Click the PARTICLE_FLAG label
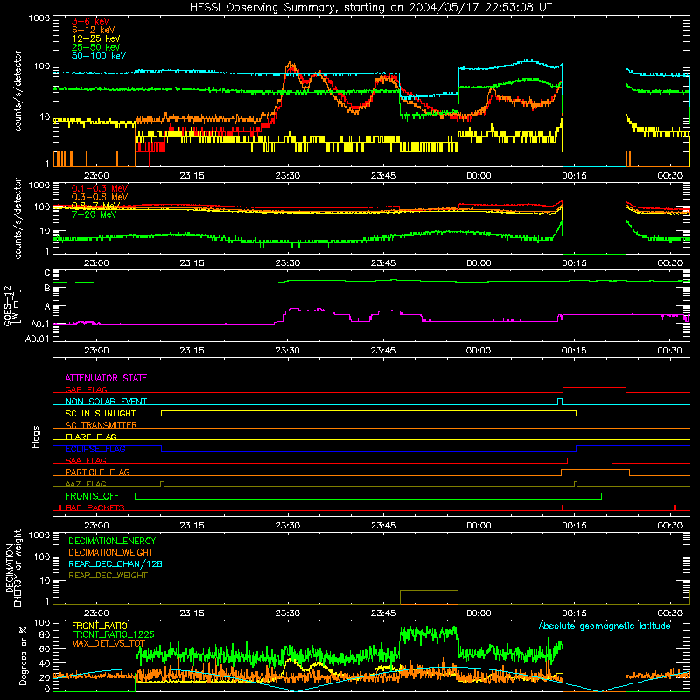 (98, 472)
